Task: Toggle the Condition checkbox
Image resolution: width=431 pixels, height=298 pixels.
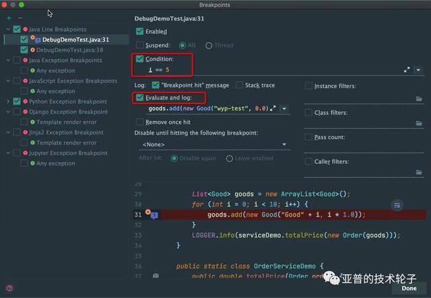Action: [139, 59]
